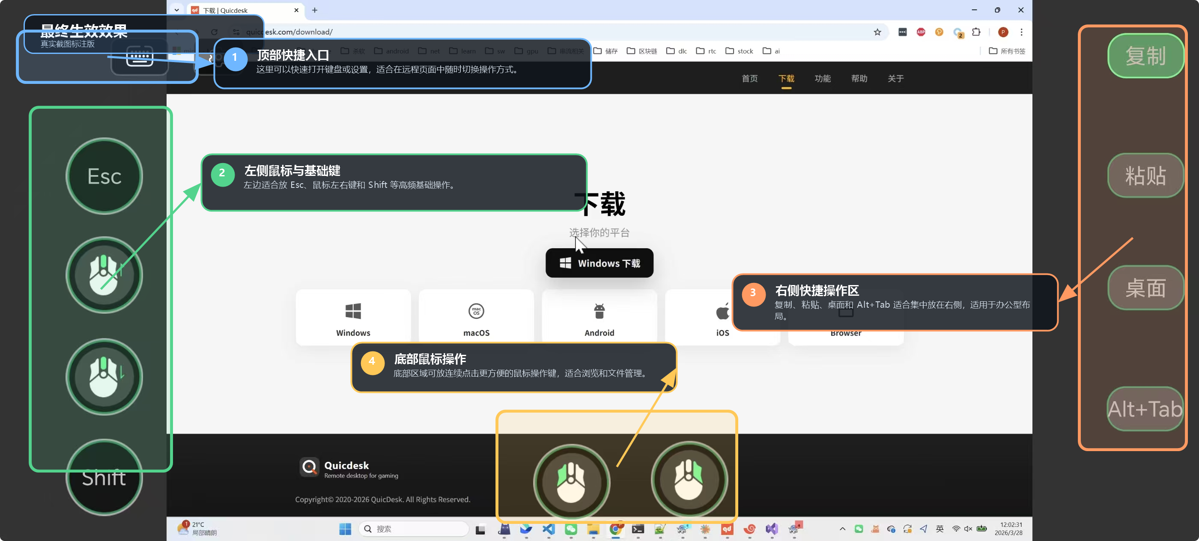The height and width of the screenshot is (541, 1199).
Task: Open the 所有书签 all bookmarks folder
Action: coord(1007,51)
